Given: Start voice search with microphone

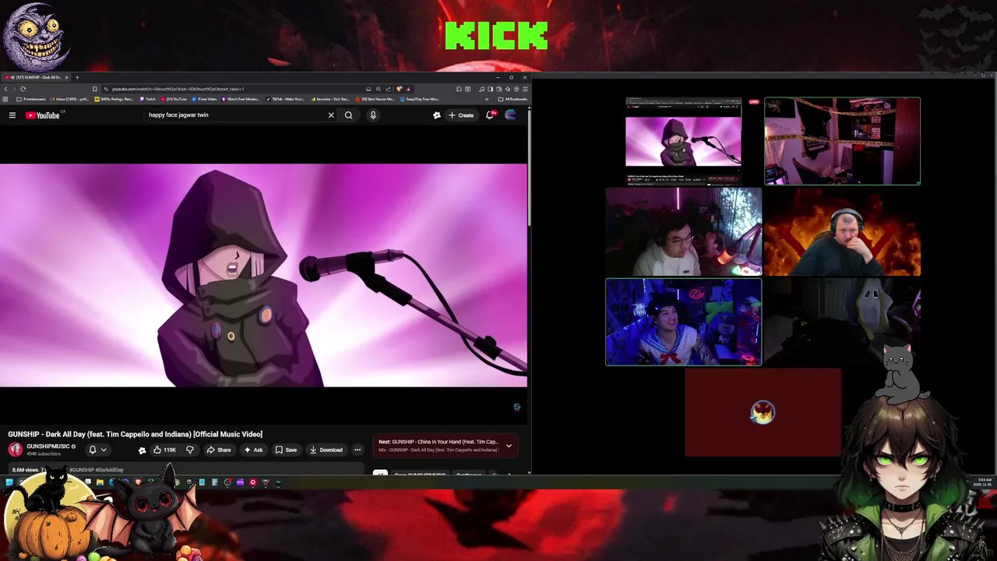Looking at the screenshot, I should (373, 115).
